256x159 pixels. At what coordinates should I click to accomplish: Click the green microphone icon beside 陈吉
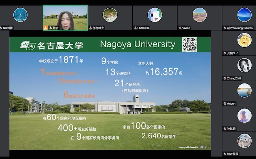(51, 28)
